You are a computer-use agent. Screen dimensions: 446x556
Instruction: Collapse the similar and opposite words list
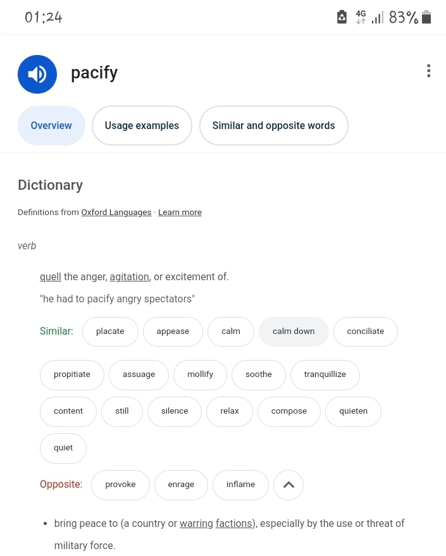pyautogui.click(x=288, y=485)
